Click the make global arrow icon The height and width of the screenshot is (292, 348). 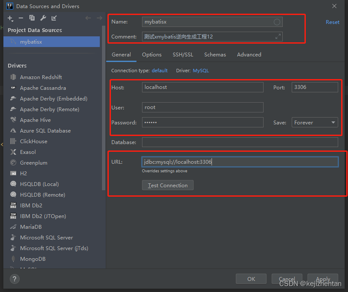pyautogui.click(x=54, y=18)
